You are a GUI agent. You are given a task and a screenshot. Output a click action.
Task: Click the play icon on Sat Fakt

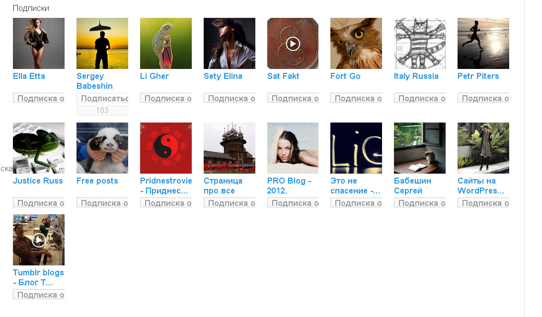click(293, 44)
